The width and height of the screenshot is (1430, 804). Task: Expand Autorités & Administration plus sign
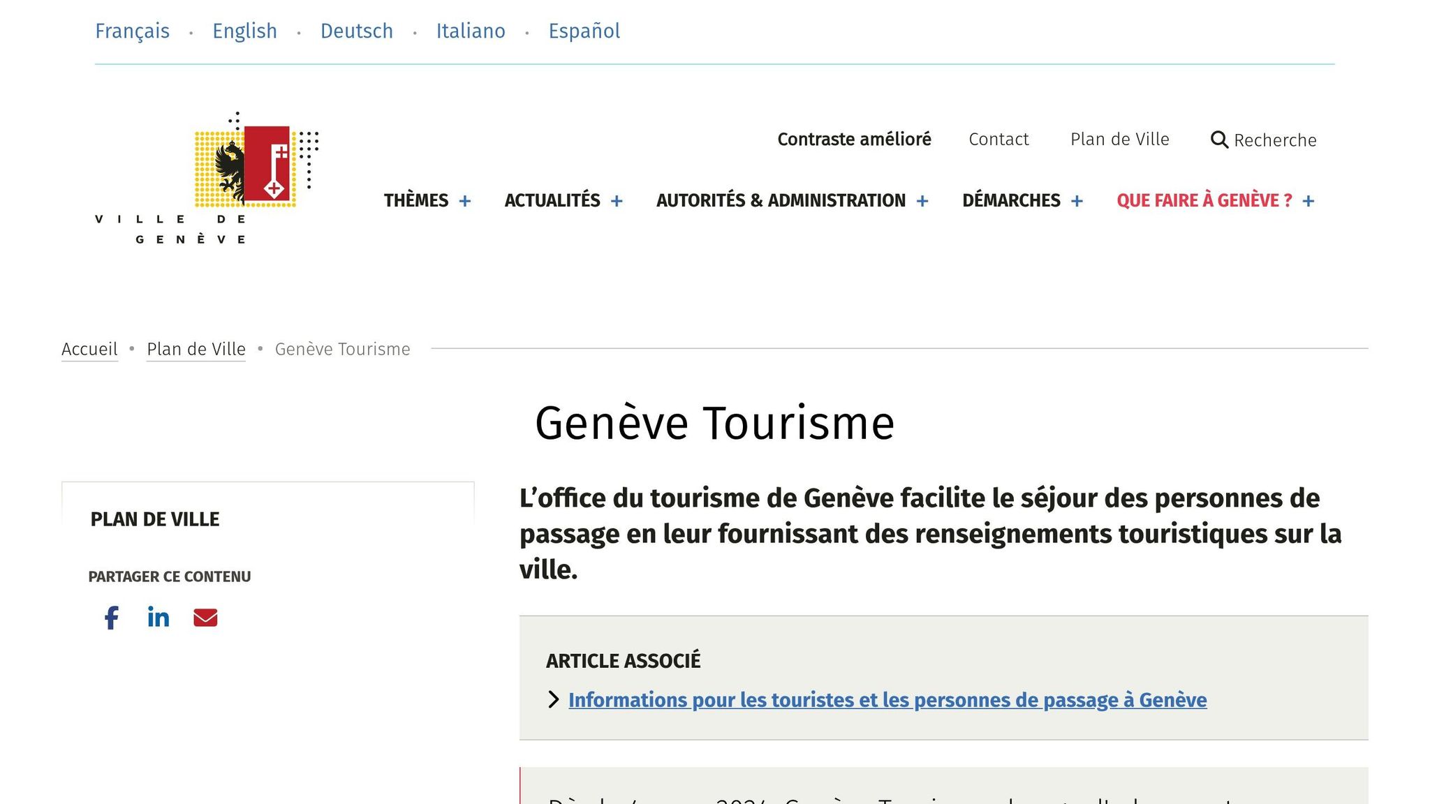[922, 201]
